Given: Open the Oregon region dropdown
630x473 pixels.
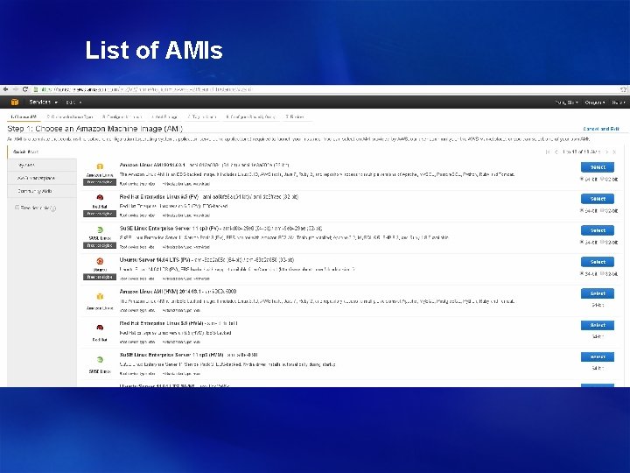Looking at the screenshot, I should pos(595,102).
